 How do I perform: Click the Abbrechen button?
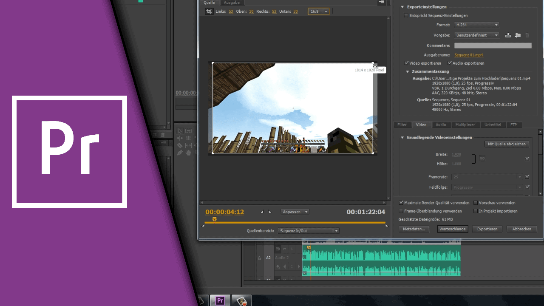pos(521,229)
